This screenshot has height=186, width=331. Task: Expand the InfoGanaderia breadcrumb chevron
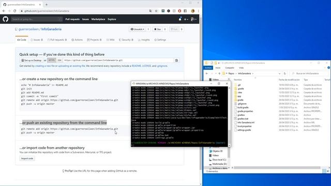pyautogui.click(x=253, y=73)
